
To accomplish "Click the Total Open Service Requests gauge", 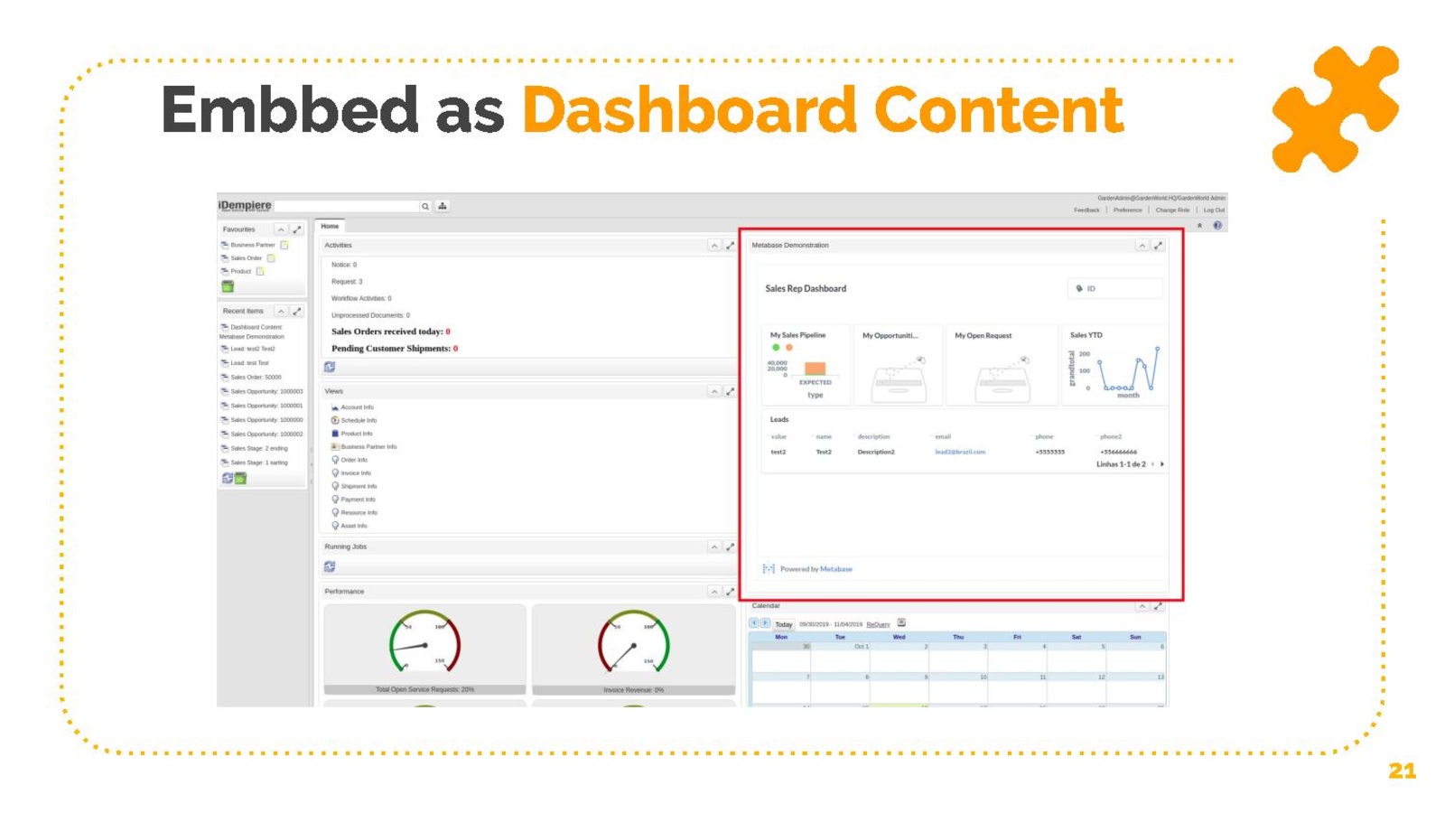I will [x=424, y=645].
